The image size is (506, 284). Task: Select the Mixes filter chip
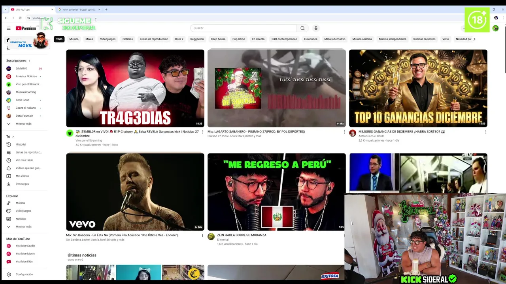click(x=89, y=39)
